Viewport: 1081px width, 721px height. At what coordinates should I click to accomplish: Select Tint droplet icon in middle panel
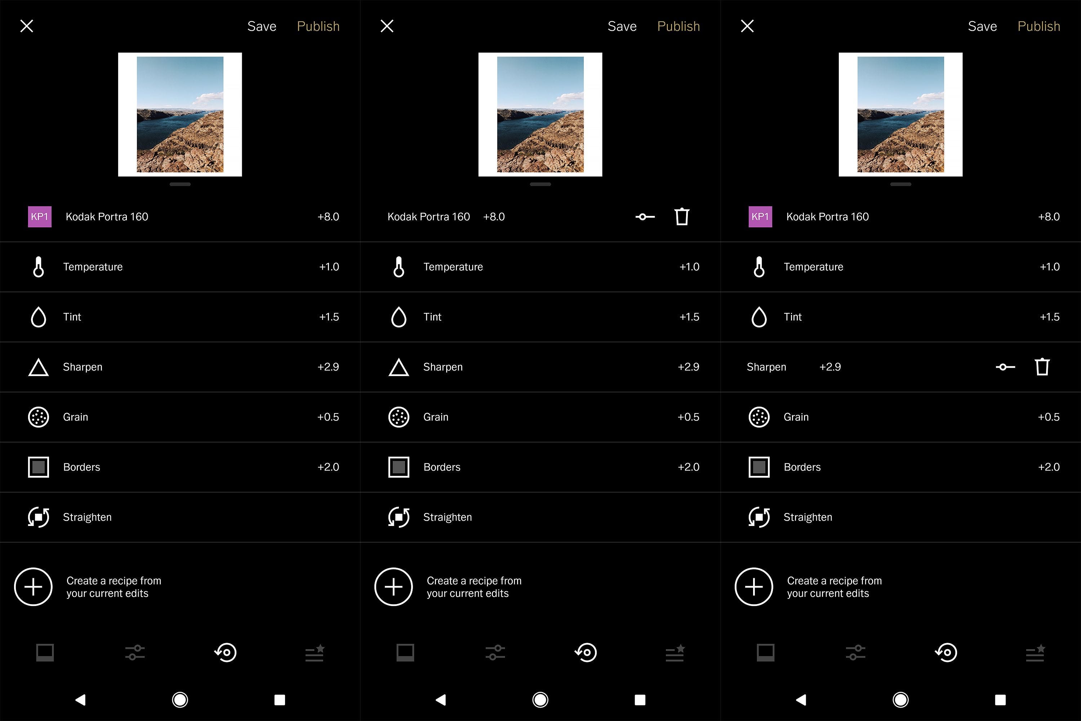[x=399, y=317]
